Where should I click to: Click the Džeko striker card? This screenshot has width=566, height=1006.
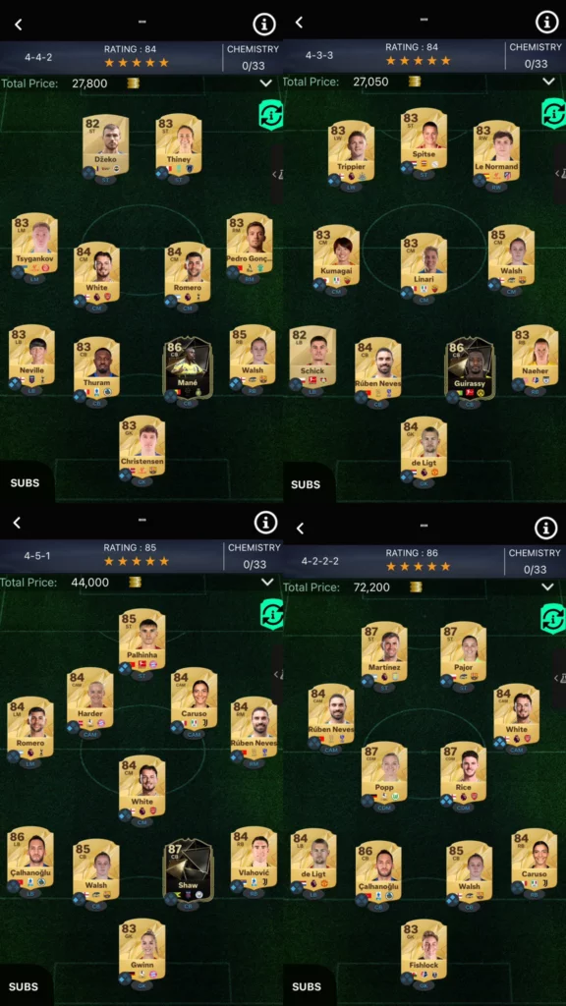click(x=105, y=145)
